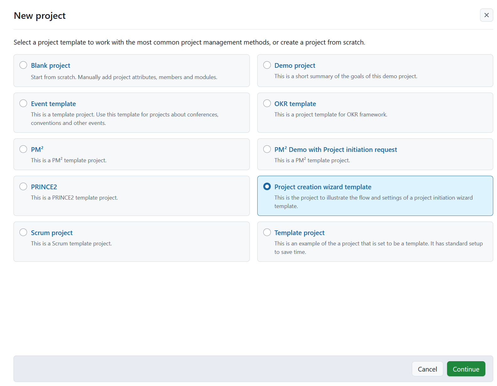The image size is (497, 386).
Task: Select the PM² radio button
Action: coord(23,149)
